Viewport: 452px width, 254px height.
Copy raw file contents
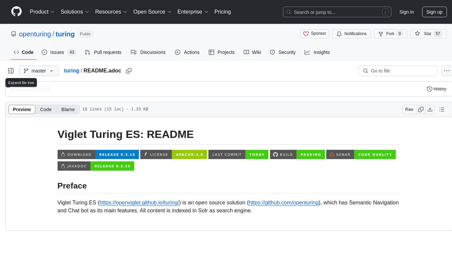tap(421, 109)
